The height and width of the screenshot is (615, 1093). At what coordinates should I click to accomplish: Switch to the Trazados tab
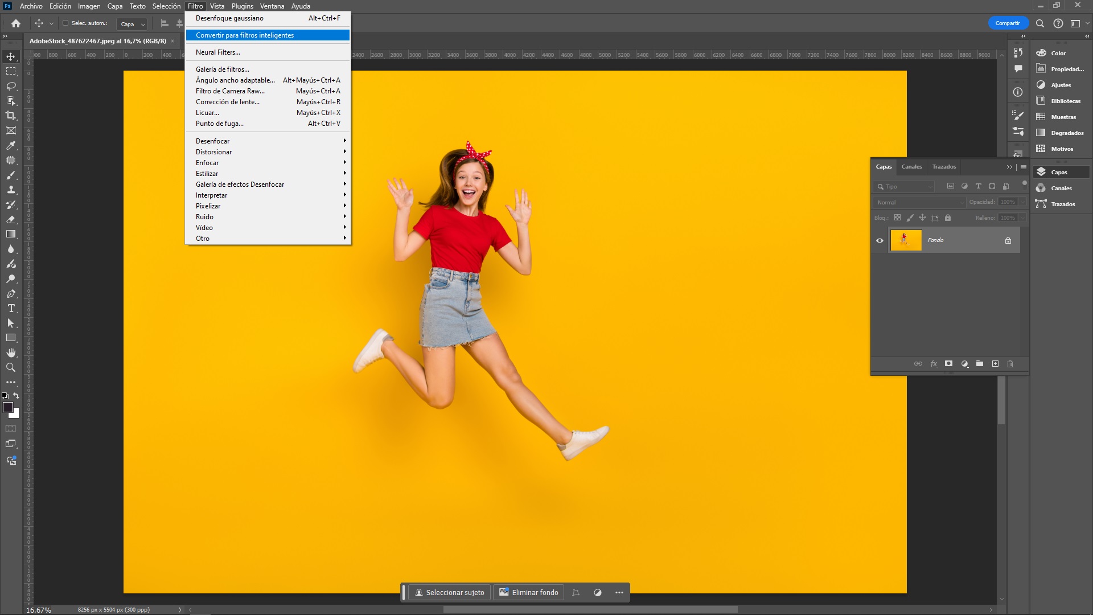pos(944,167)
